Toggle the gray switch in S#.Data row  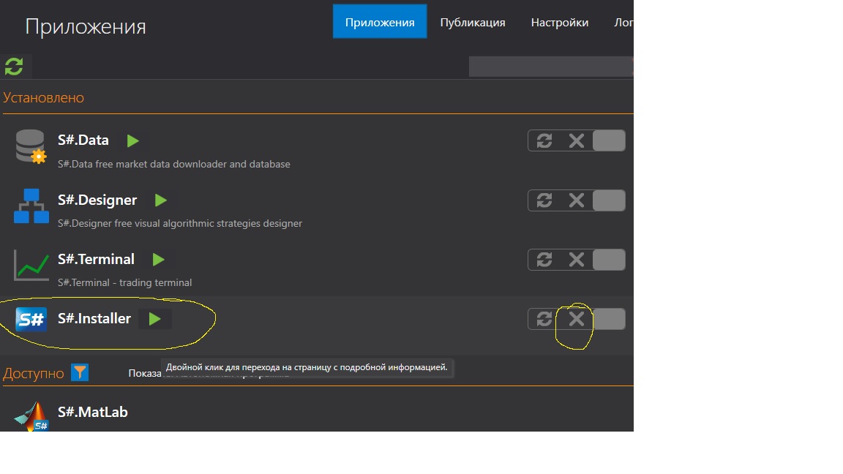pyautogui.click(x=609, y=140)
